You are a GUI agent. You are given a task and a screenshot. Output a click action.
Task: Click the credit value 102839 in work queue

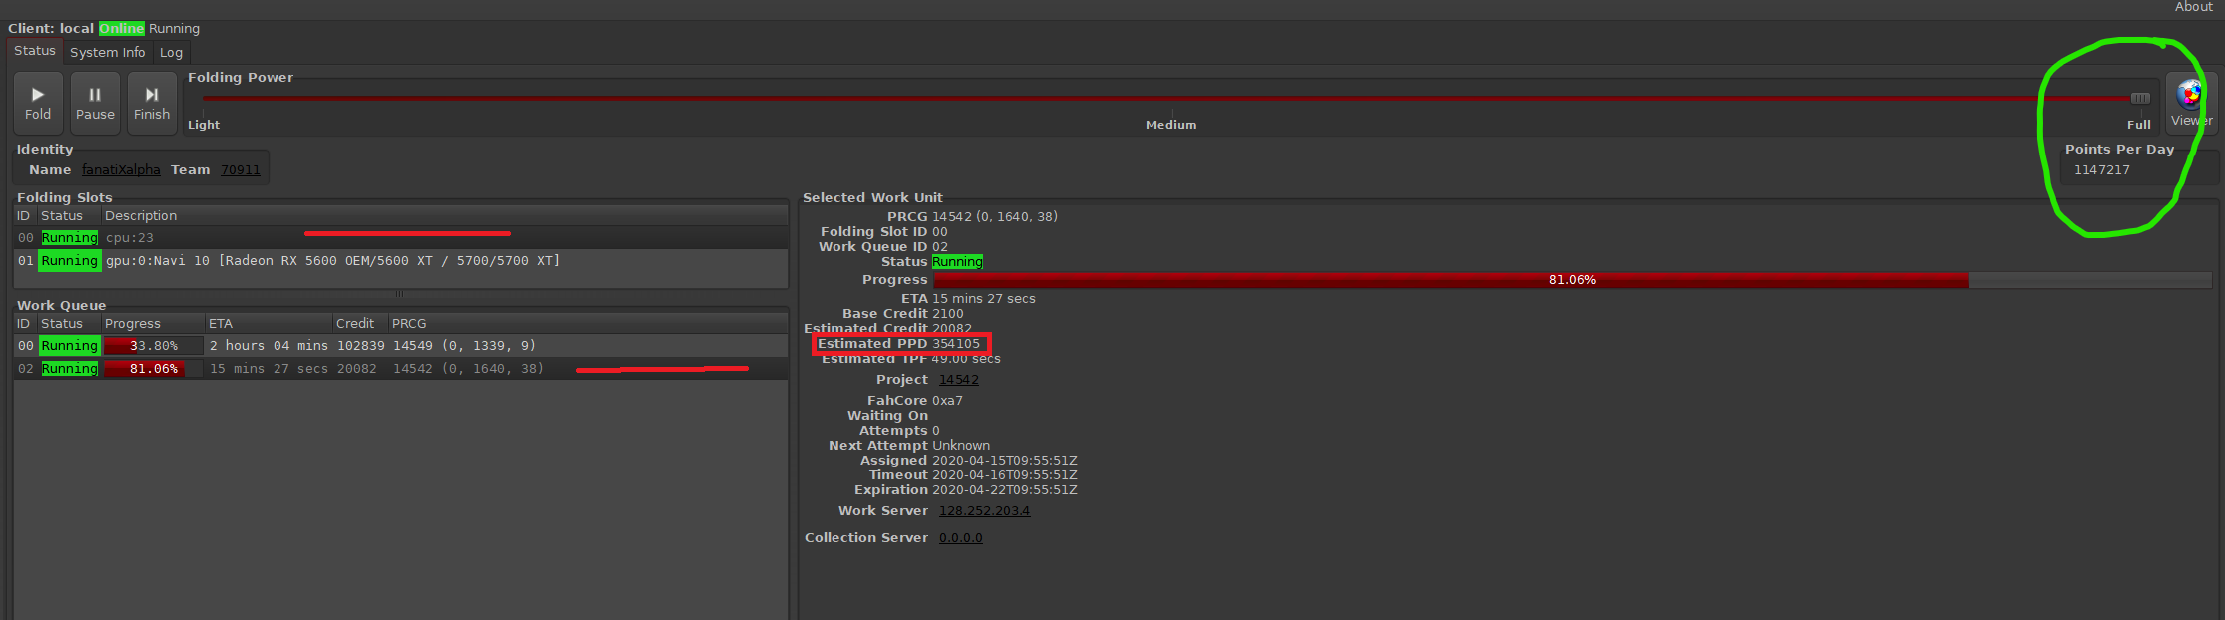click(361, 346)
